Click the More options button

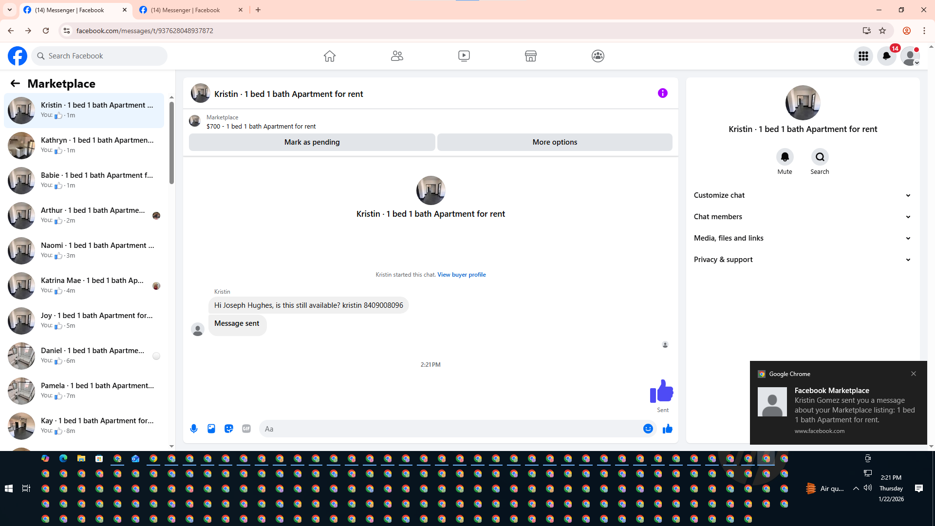[555, 142]
